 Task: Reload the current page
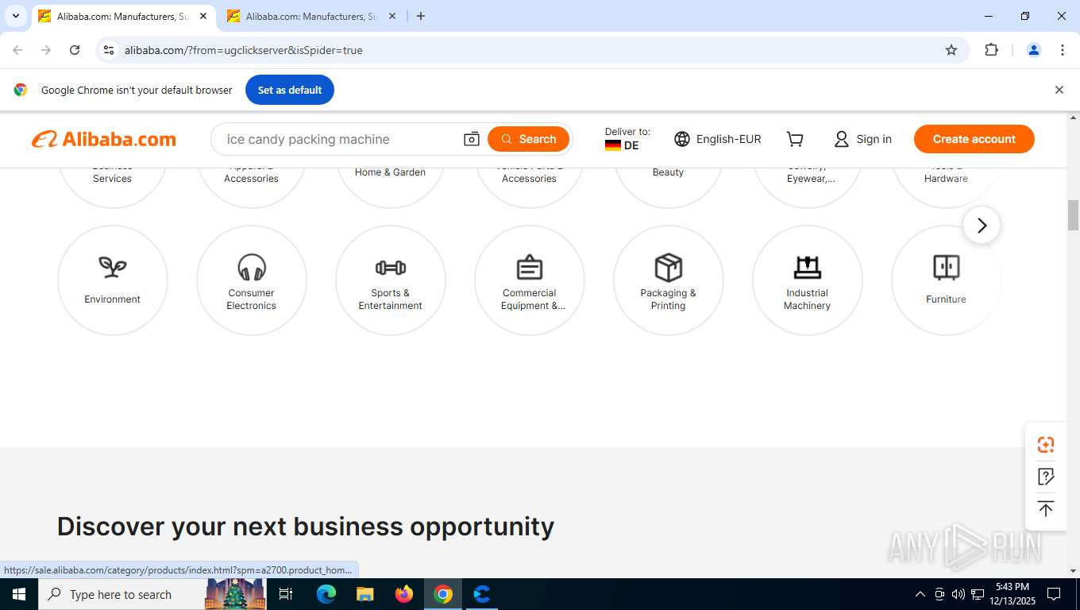[x=75, y=50]
